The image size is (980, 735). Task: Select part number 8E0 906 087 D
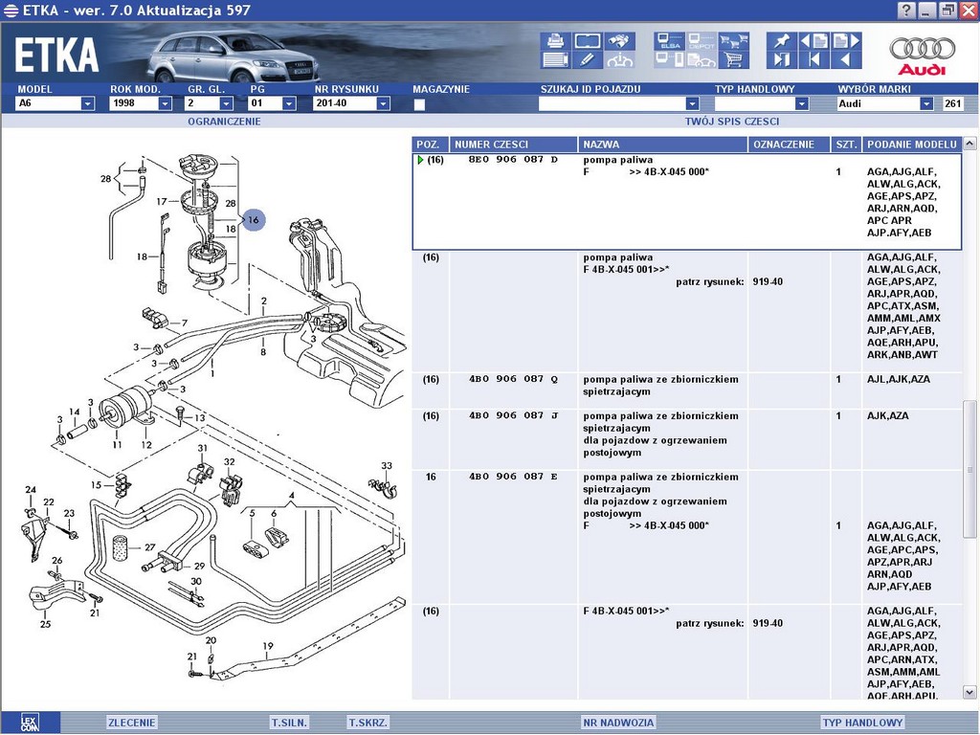click(513, 160)
